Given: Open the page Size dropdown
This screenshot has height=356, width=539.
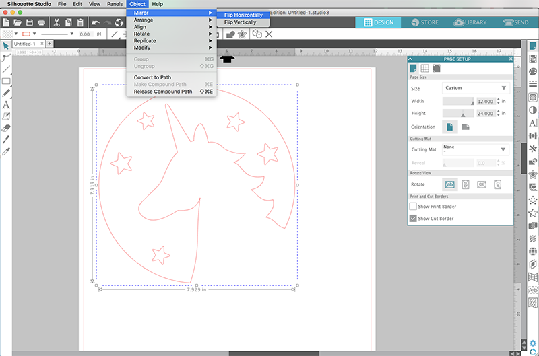Looking at the screenshot, I should click(x=476, y=88).
